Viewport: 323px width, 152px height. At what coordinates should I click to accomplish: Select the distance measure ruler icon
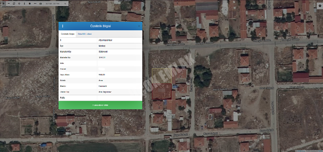click(x=35, y=4)
